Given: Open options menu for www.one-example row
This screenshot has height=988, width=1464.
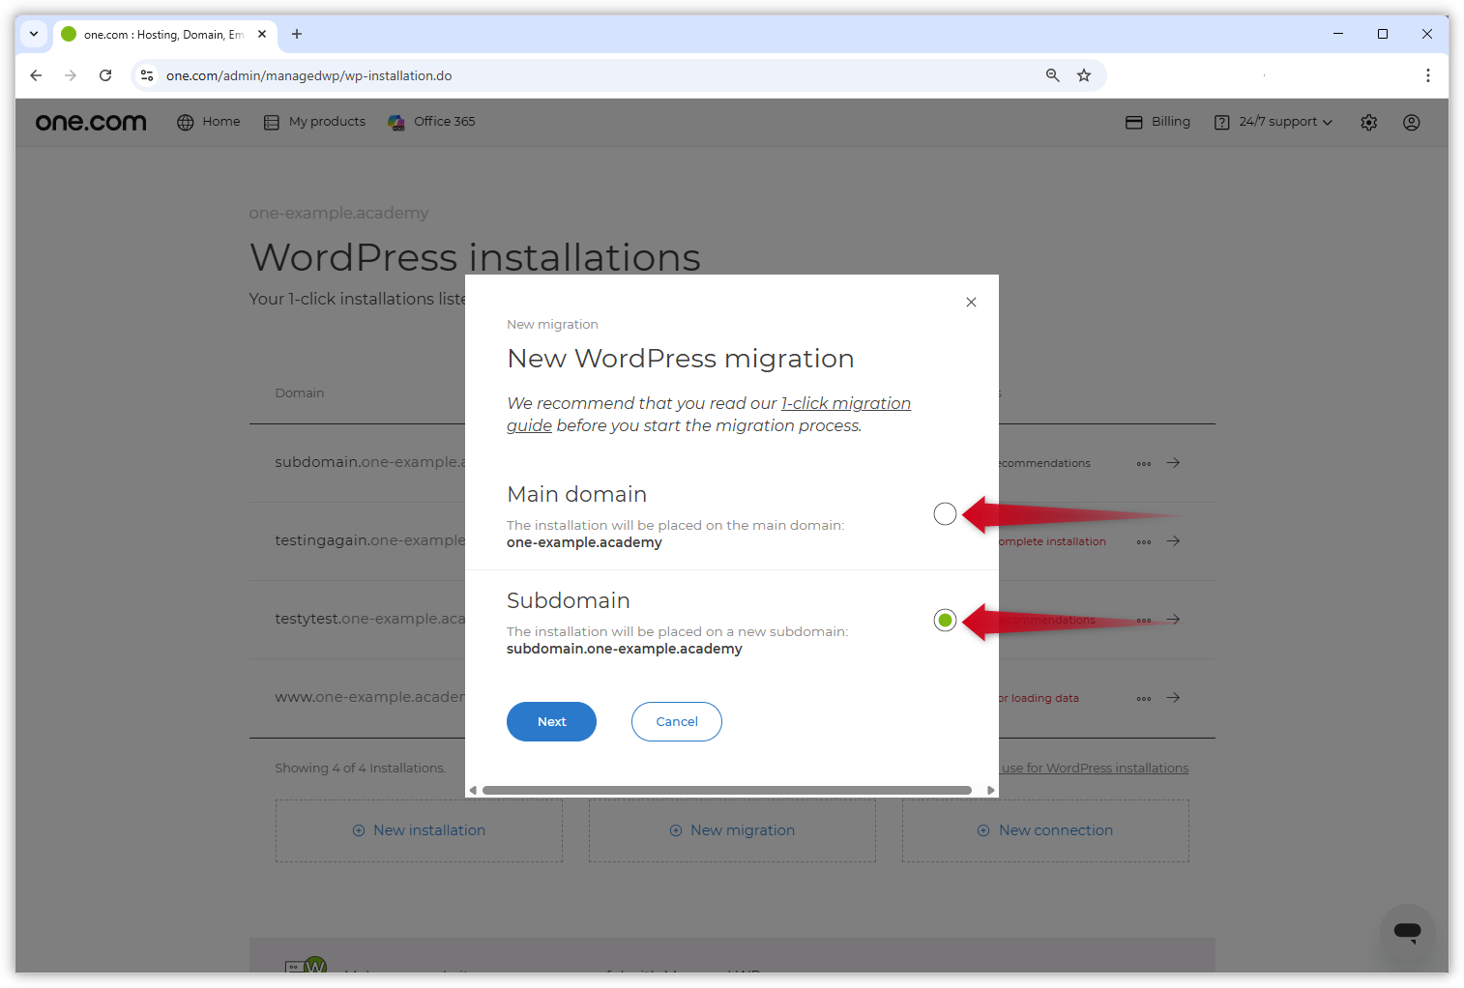Looking at the screenshot, I should (1144, 698).
